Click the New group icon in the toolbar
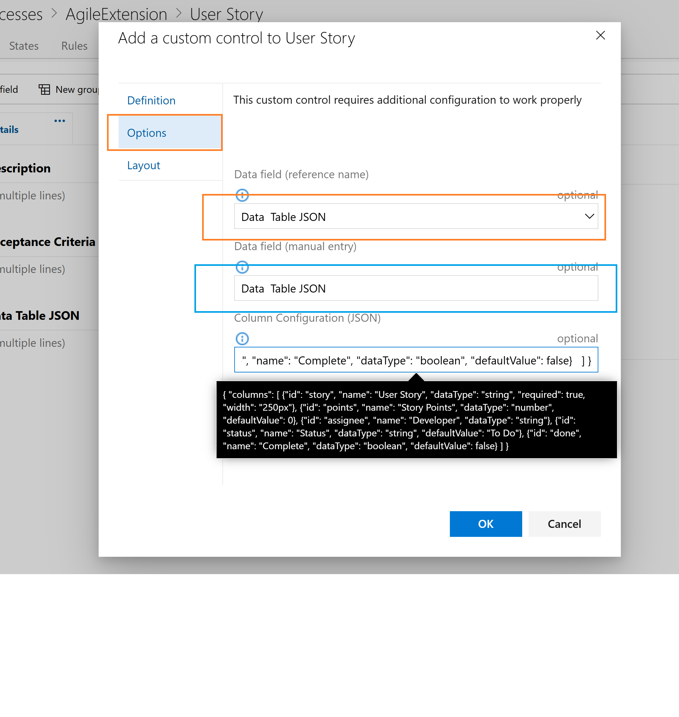Viewport: 679px width, 717px height. [x=44, y=89]
